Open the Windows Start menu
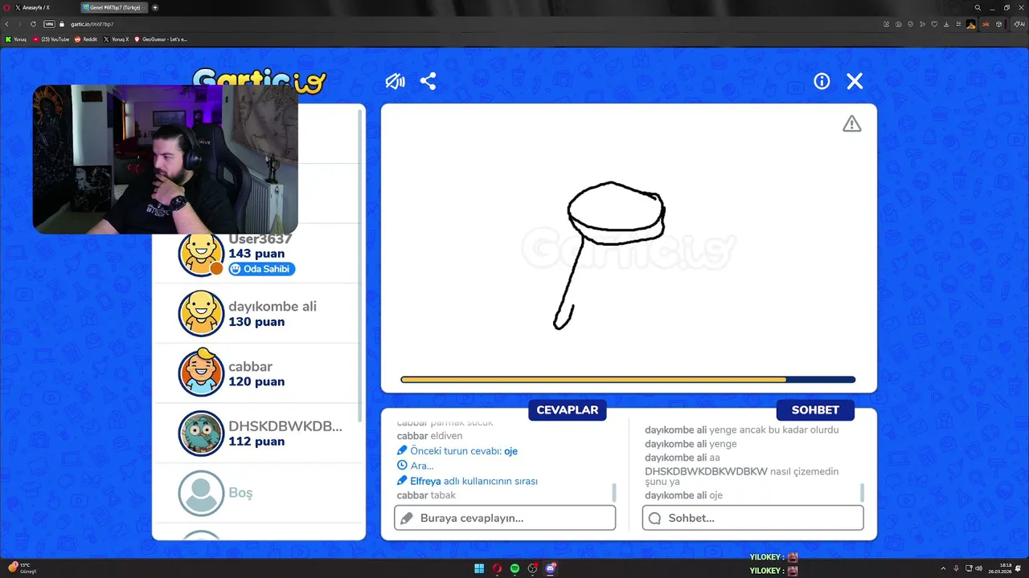 479,568
